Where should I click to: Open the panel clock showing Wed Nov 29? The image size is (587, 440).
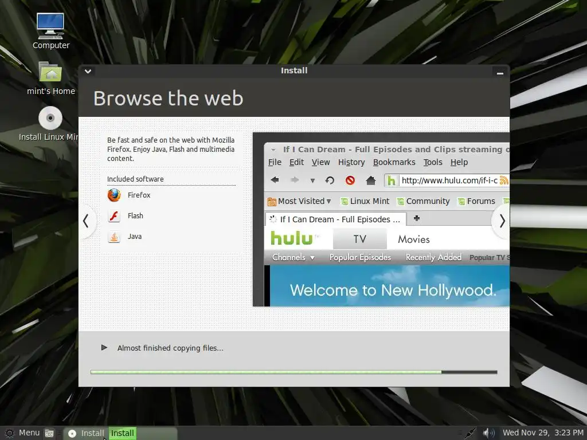click(543, 433)
